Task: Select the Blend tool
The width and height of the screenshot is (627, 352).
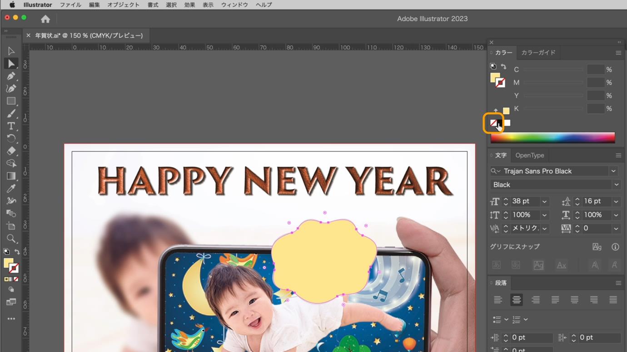Action: [11, 213]
